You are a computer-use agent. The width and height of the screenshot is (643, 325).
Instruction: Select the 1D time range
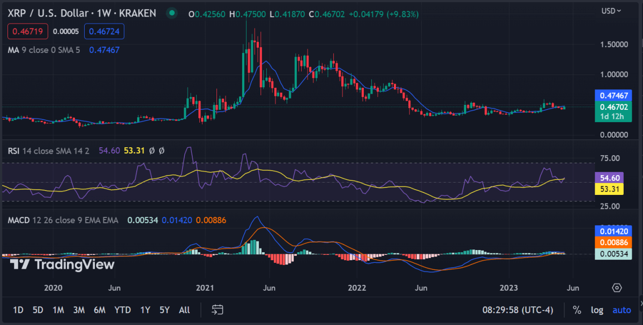click(x=18, y=309)
